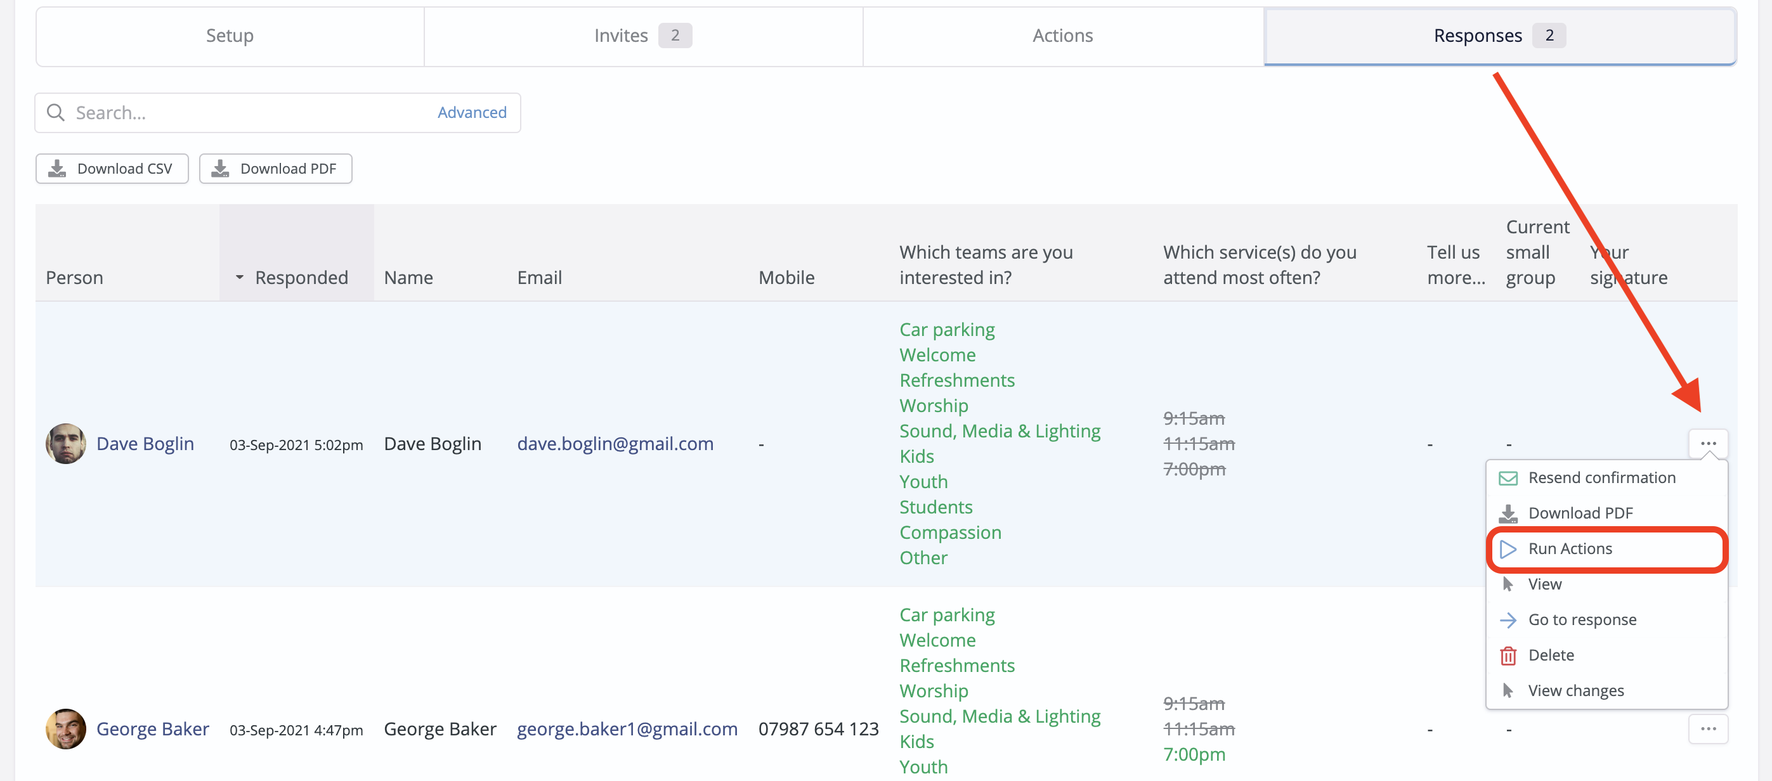Click dave.boglin@gmail.com email link

coord(615,444)
